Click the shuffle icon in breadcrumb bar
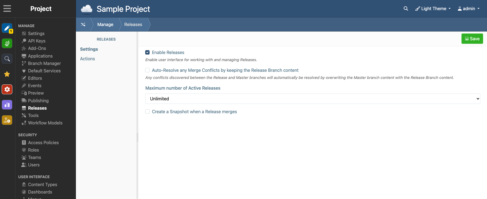Viewport: 487px width, 199px height. click(83, 24)
